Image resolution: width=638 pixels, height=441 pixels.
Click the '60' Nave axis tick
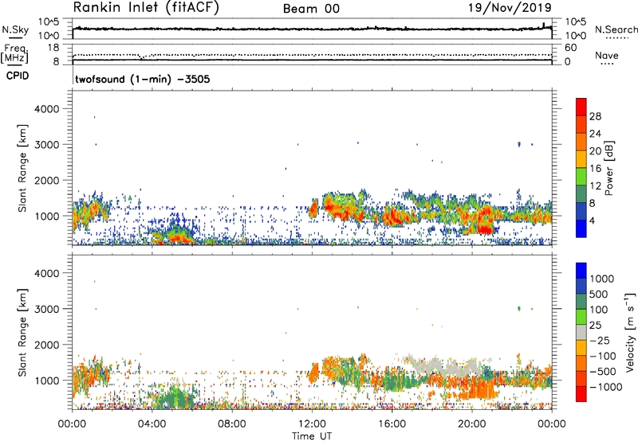click(570, 48)
